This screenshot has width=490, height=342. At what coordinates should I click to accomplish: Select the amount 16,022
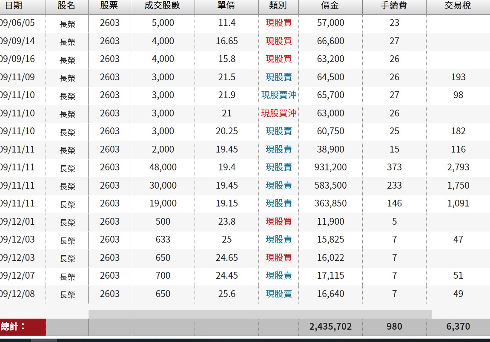click(x=331, y=258)
